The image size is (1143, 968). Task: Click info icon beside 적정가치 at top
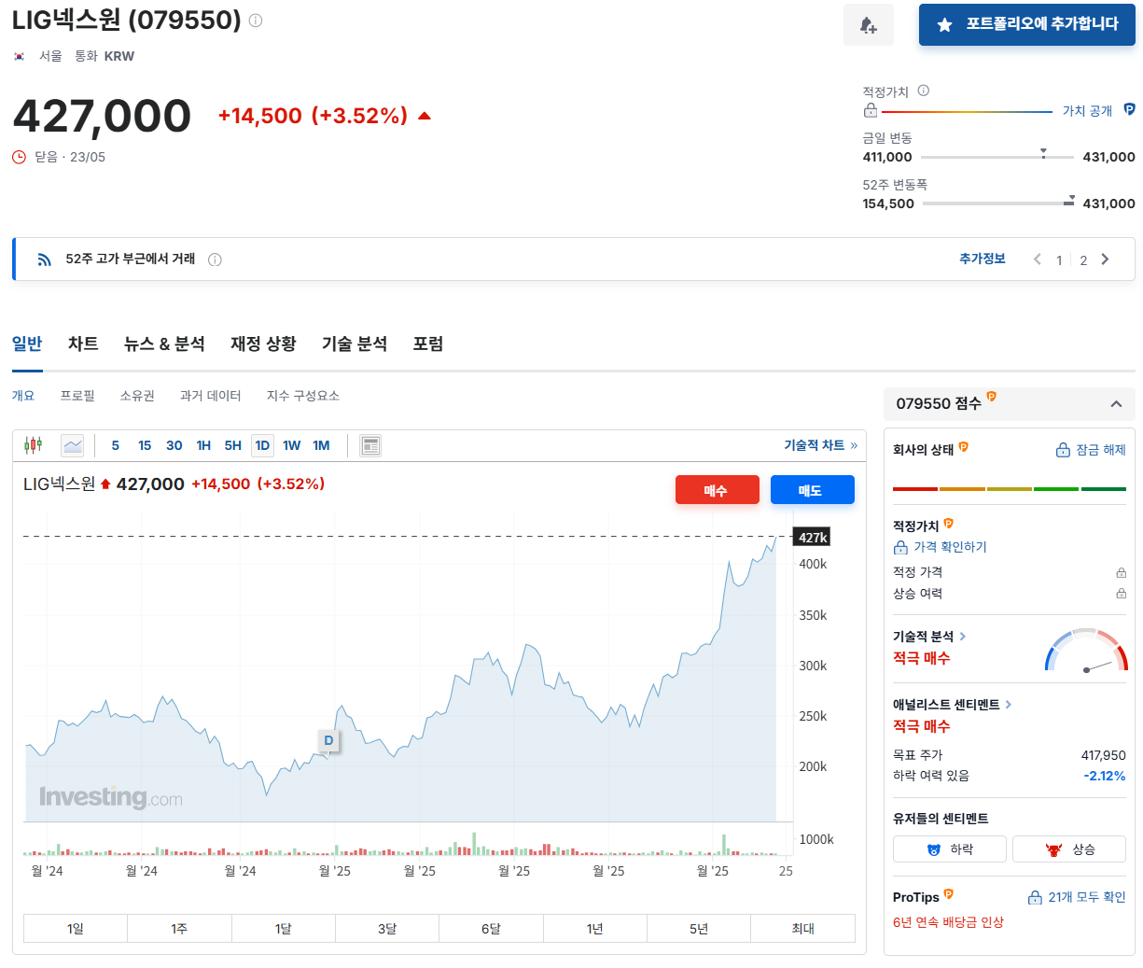tap(924, 91)
